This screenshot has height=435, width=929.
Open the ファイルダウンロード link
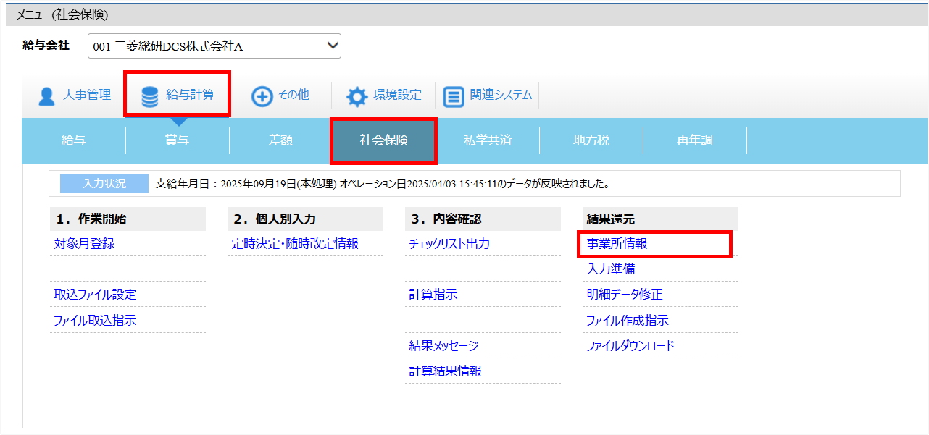(630, 346)
